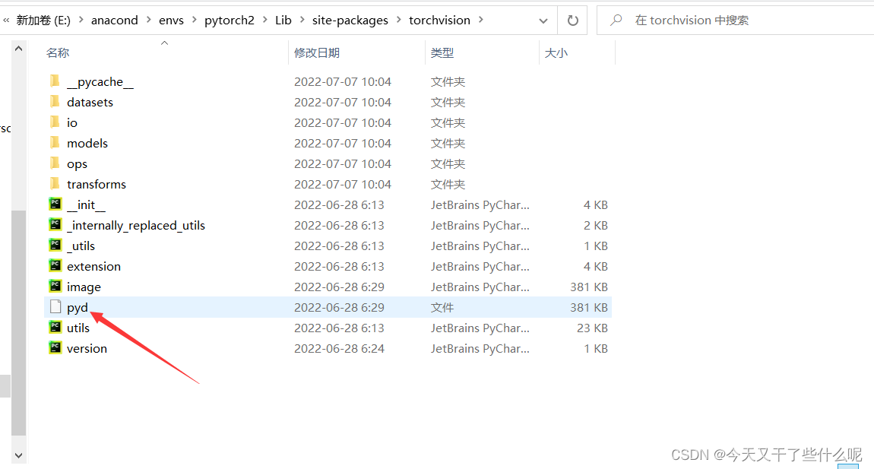Select the io folder icon
The width and height of the screenshot is (874, 469).
pos(55,122)
